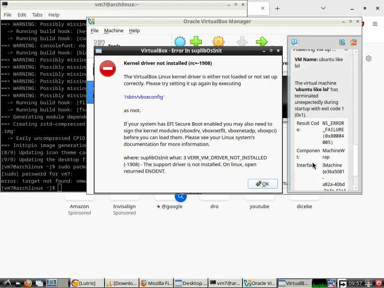Click the terminal prompt input line
Viewport: 384px width, 288px height.
point(43,188)
